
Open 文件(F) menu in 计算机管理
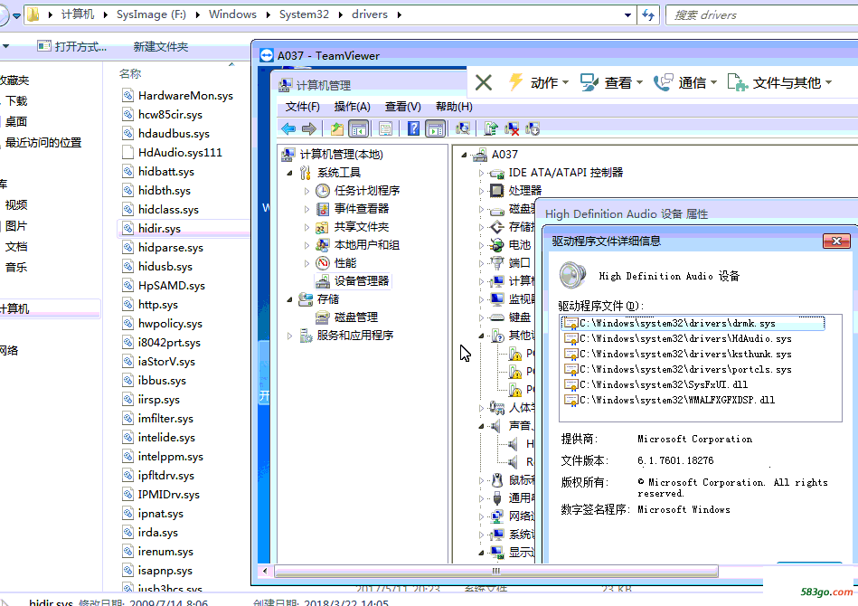pyautogui.click(x=303, y=107)
